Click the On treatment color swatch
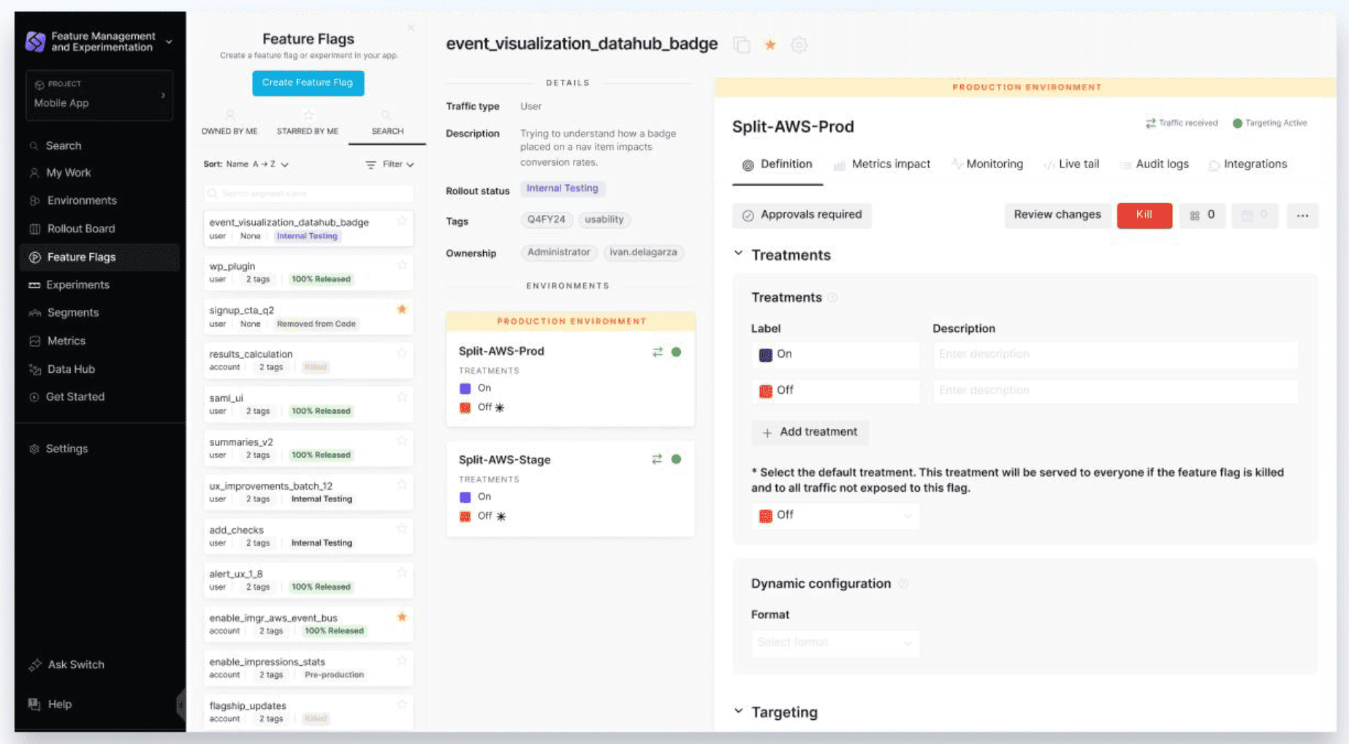This screenshot has width=1349, height=744. click(765, 354)
